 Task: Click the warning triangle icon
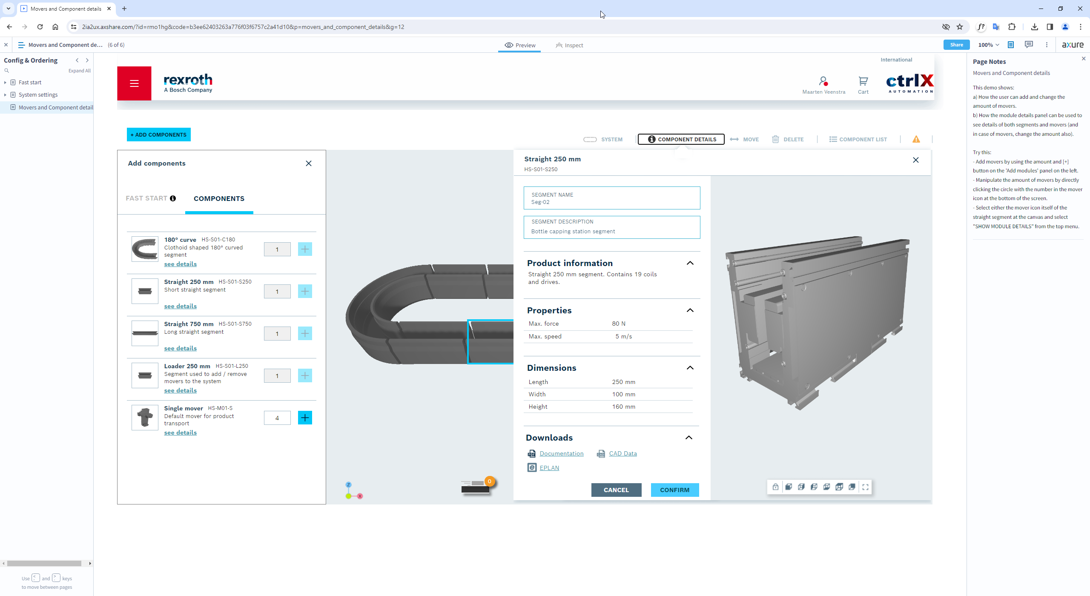[916, 139]
